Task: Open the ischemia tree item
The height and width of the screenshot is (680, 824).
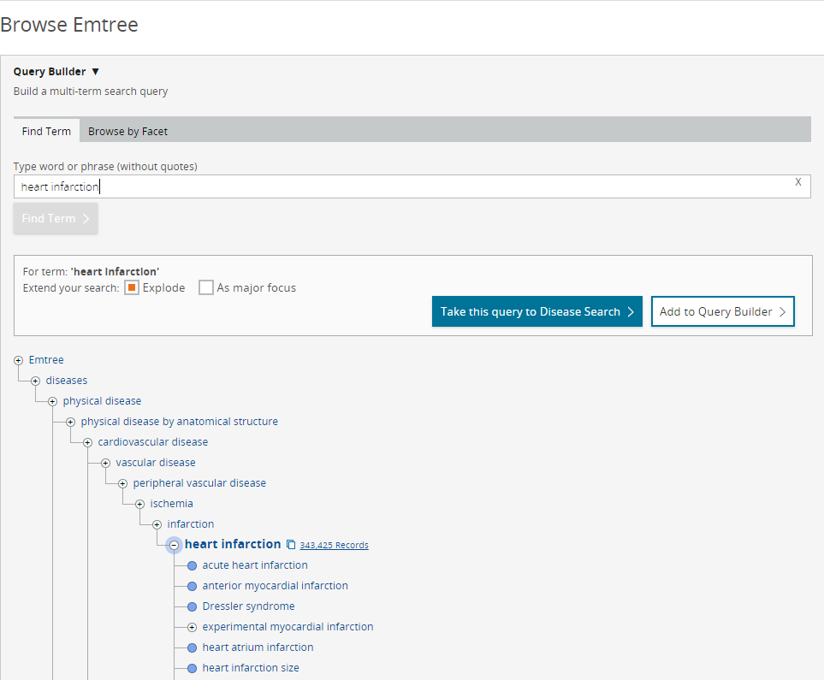Action: (x=171, y=504)
